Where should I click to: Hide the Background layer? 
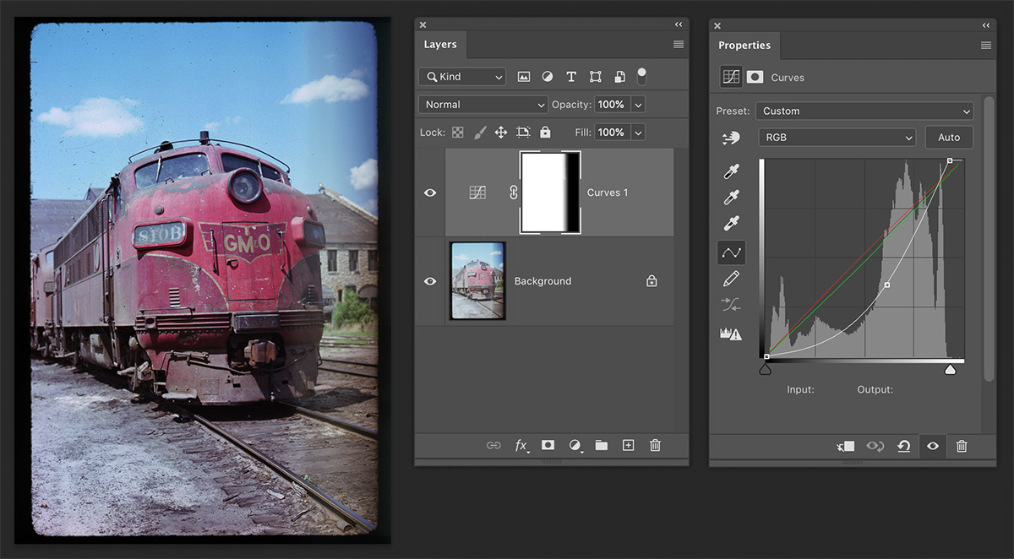[430, 280]
